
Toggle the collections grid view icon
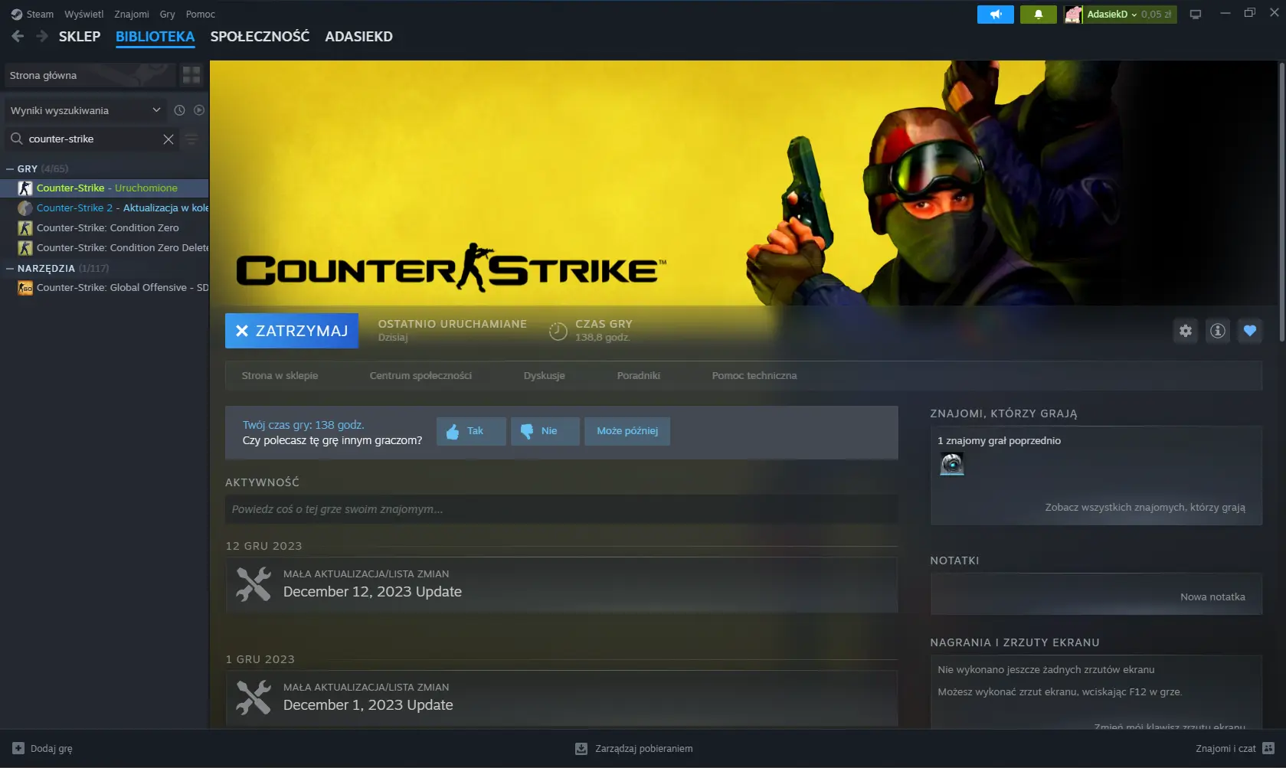pos(191,75)
